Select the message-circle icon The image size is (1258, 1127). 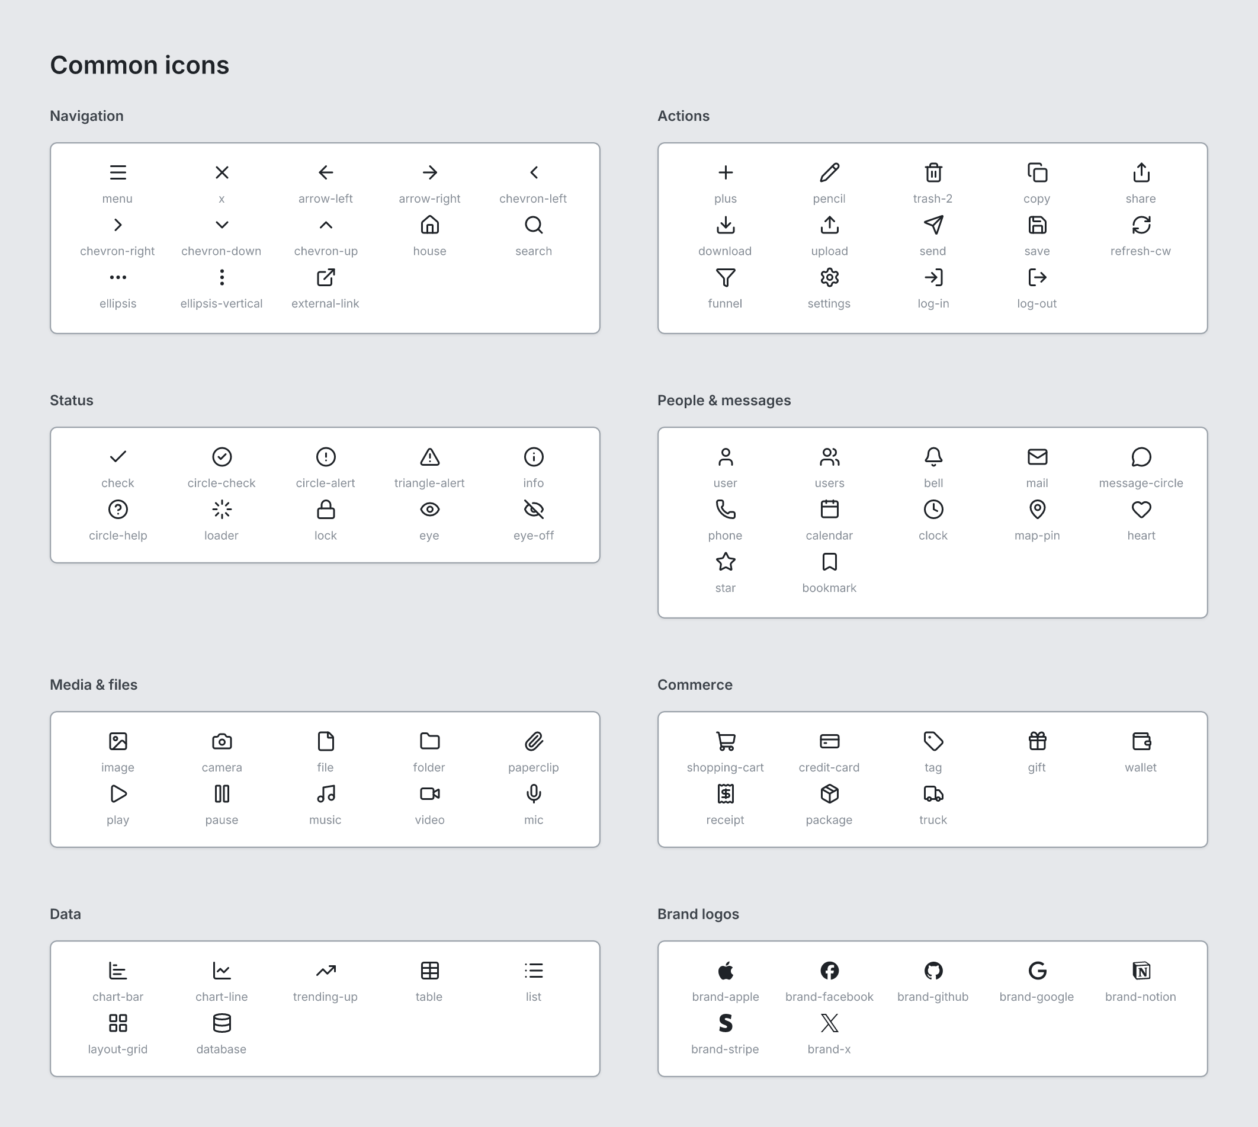click(1141, 457)
